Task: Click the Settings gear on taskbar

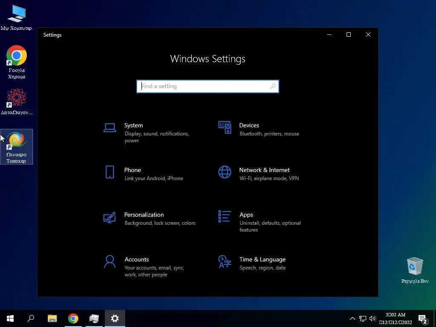Action: pyautogui.click(x=115, y=318)
